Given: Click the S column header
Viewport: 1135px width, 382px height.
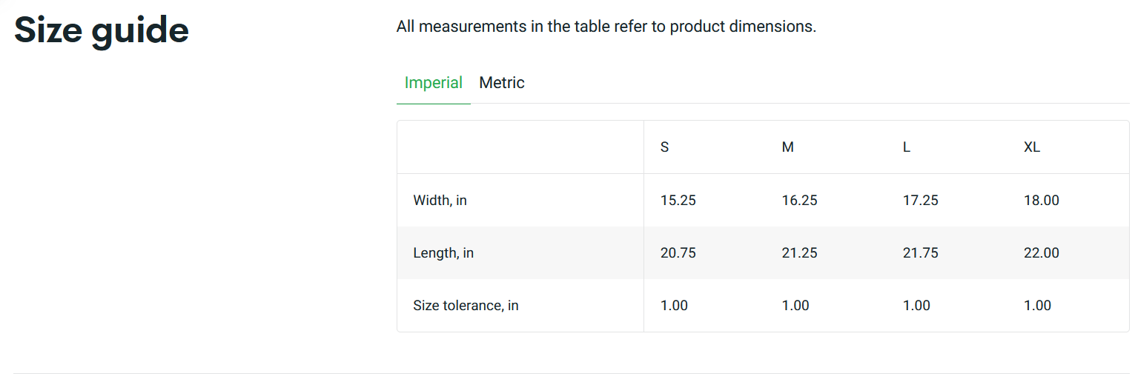Looking at the screenshot, I should click(665, 147).
